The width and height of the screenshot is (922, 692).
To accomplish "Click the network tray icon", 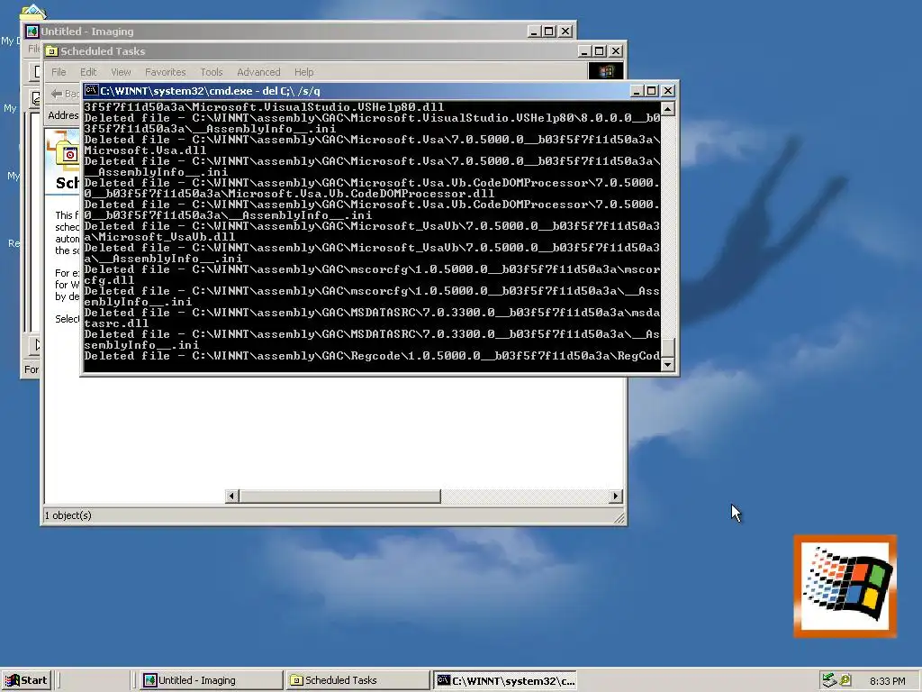I will (829, 680).
